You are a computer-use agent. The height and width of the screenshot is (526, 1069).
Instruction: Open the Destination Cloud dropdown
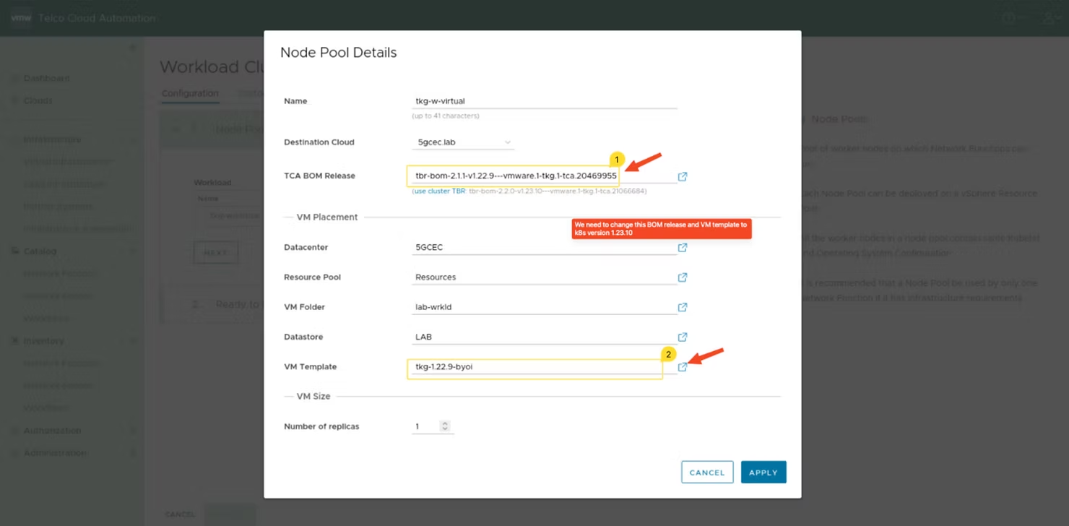coord(462,142)
